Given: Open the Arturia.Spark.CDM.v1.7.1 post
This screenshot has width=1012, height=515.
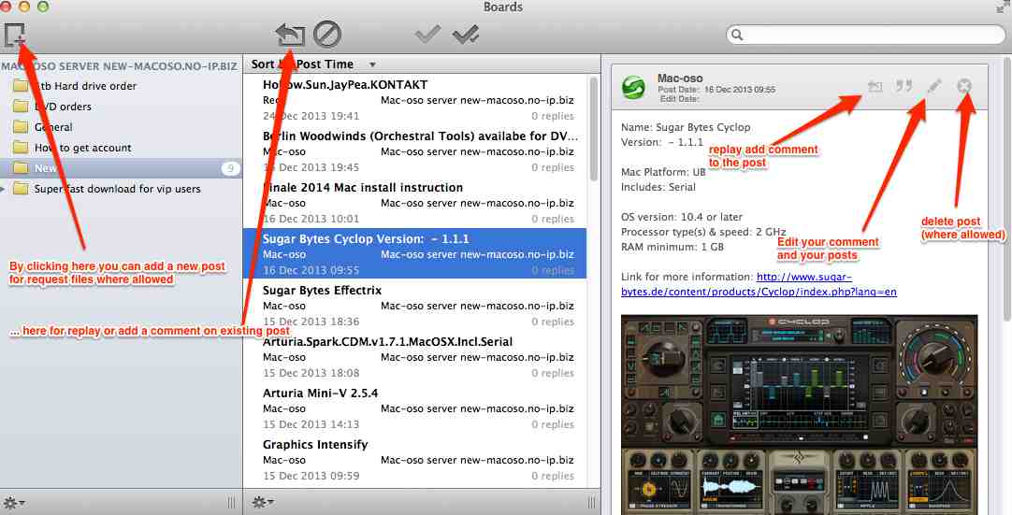Looking at the screenshot, I should tap(415, 357).
